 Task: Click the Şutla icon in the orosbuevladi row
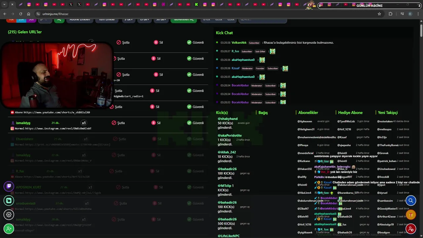pos(116,203)
